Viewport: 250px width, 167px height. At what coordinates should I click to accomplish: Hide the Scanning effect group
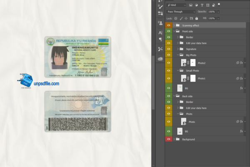pos(168,25)
